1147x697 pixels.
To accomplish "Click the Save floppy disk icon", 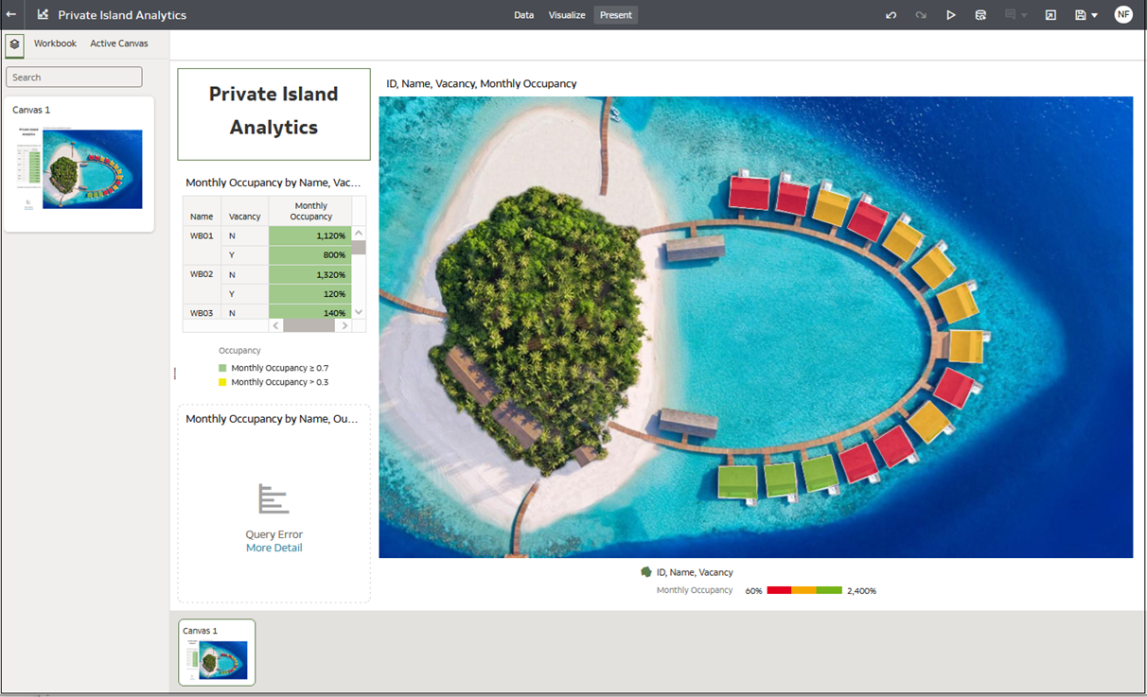I will [1080, 15].
